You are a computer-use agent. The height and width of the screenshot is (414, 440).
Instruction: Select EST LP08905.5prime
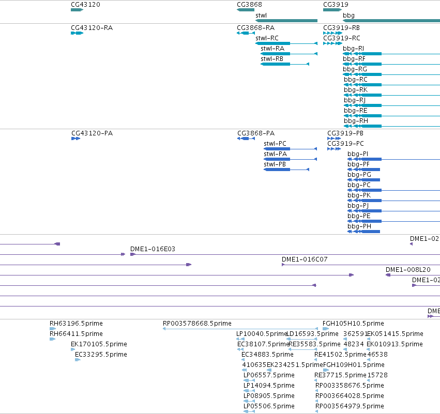[x=269, y=396]
